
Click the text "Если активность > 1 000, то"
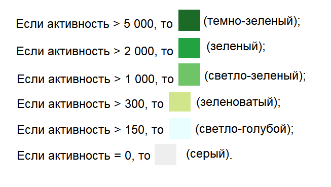[x=95, y=79]
